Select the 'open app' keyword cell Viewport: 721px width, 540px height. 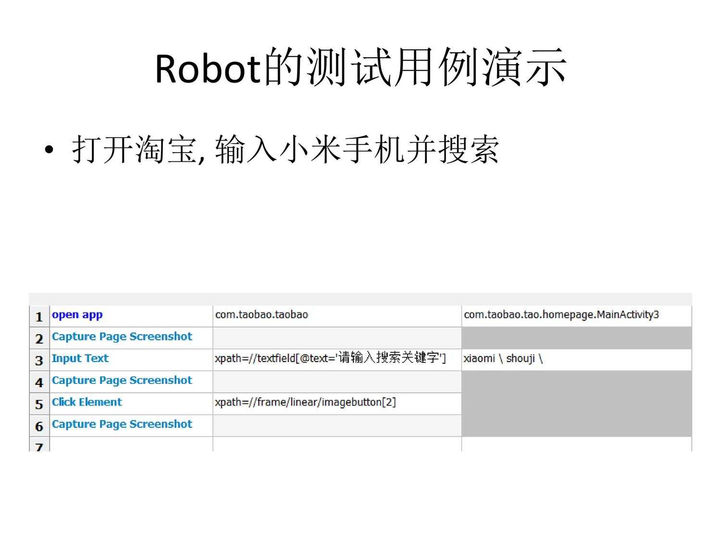tap(131, 316)
